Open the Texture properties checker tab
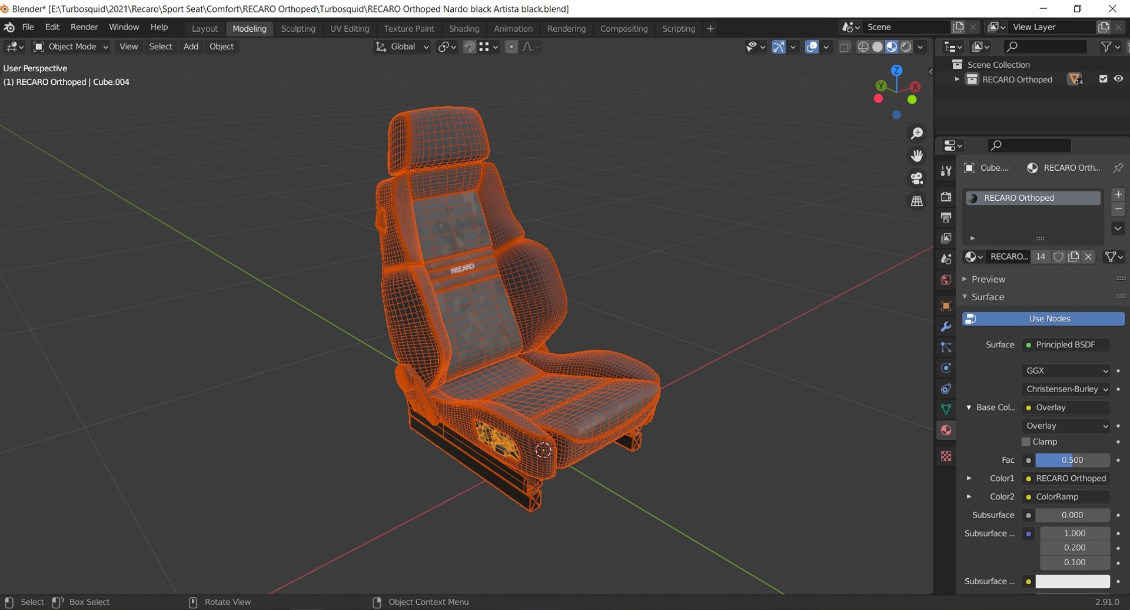The height and width of the screenshot is (610, 1130). 946,456
